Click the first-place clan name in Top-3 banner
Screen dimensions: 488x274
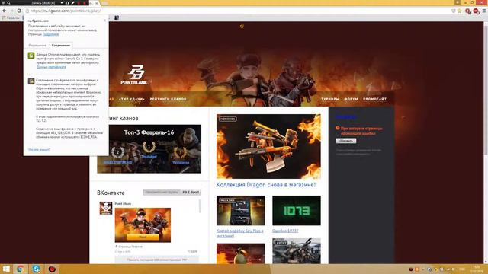click(149, 157)
